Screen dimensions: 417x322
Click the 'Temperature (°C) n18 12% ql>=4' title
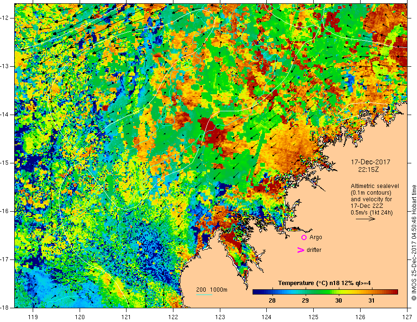pos(324,283)
